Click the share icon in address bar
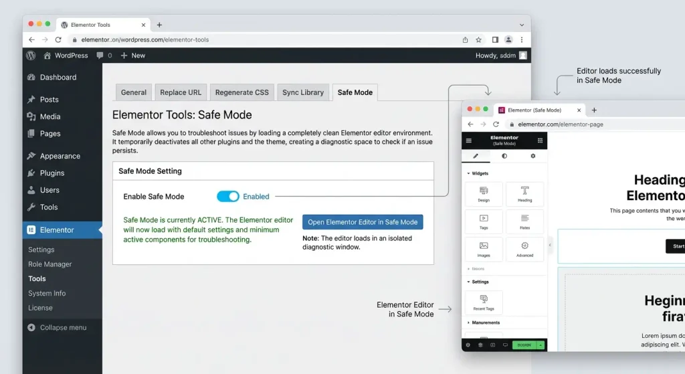The width and height of the screenshot is (685, 374). [466, 39]
